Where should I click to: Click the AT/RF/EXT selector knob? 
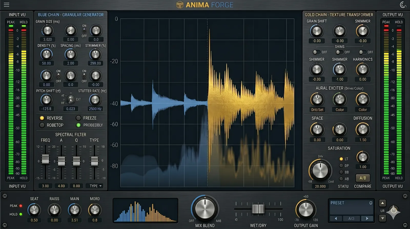click(70, 99)
